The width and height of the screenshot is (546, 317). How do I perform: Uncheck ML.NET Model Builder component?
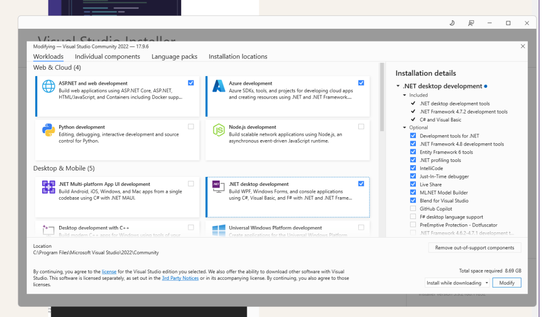point(413,192)
